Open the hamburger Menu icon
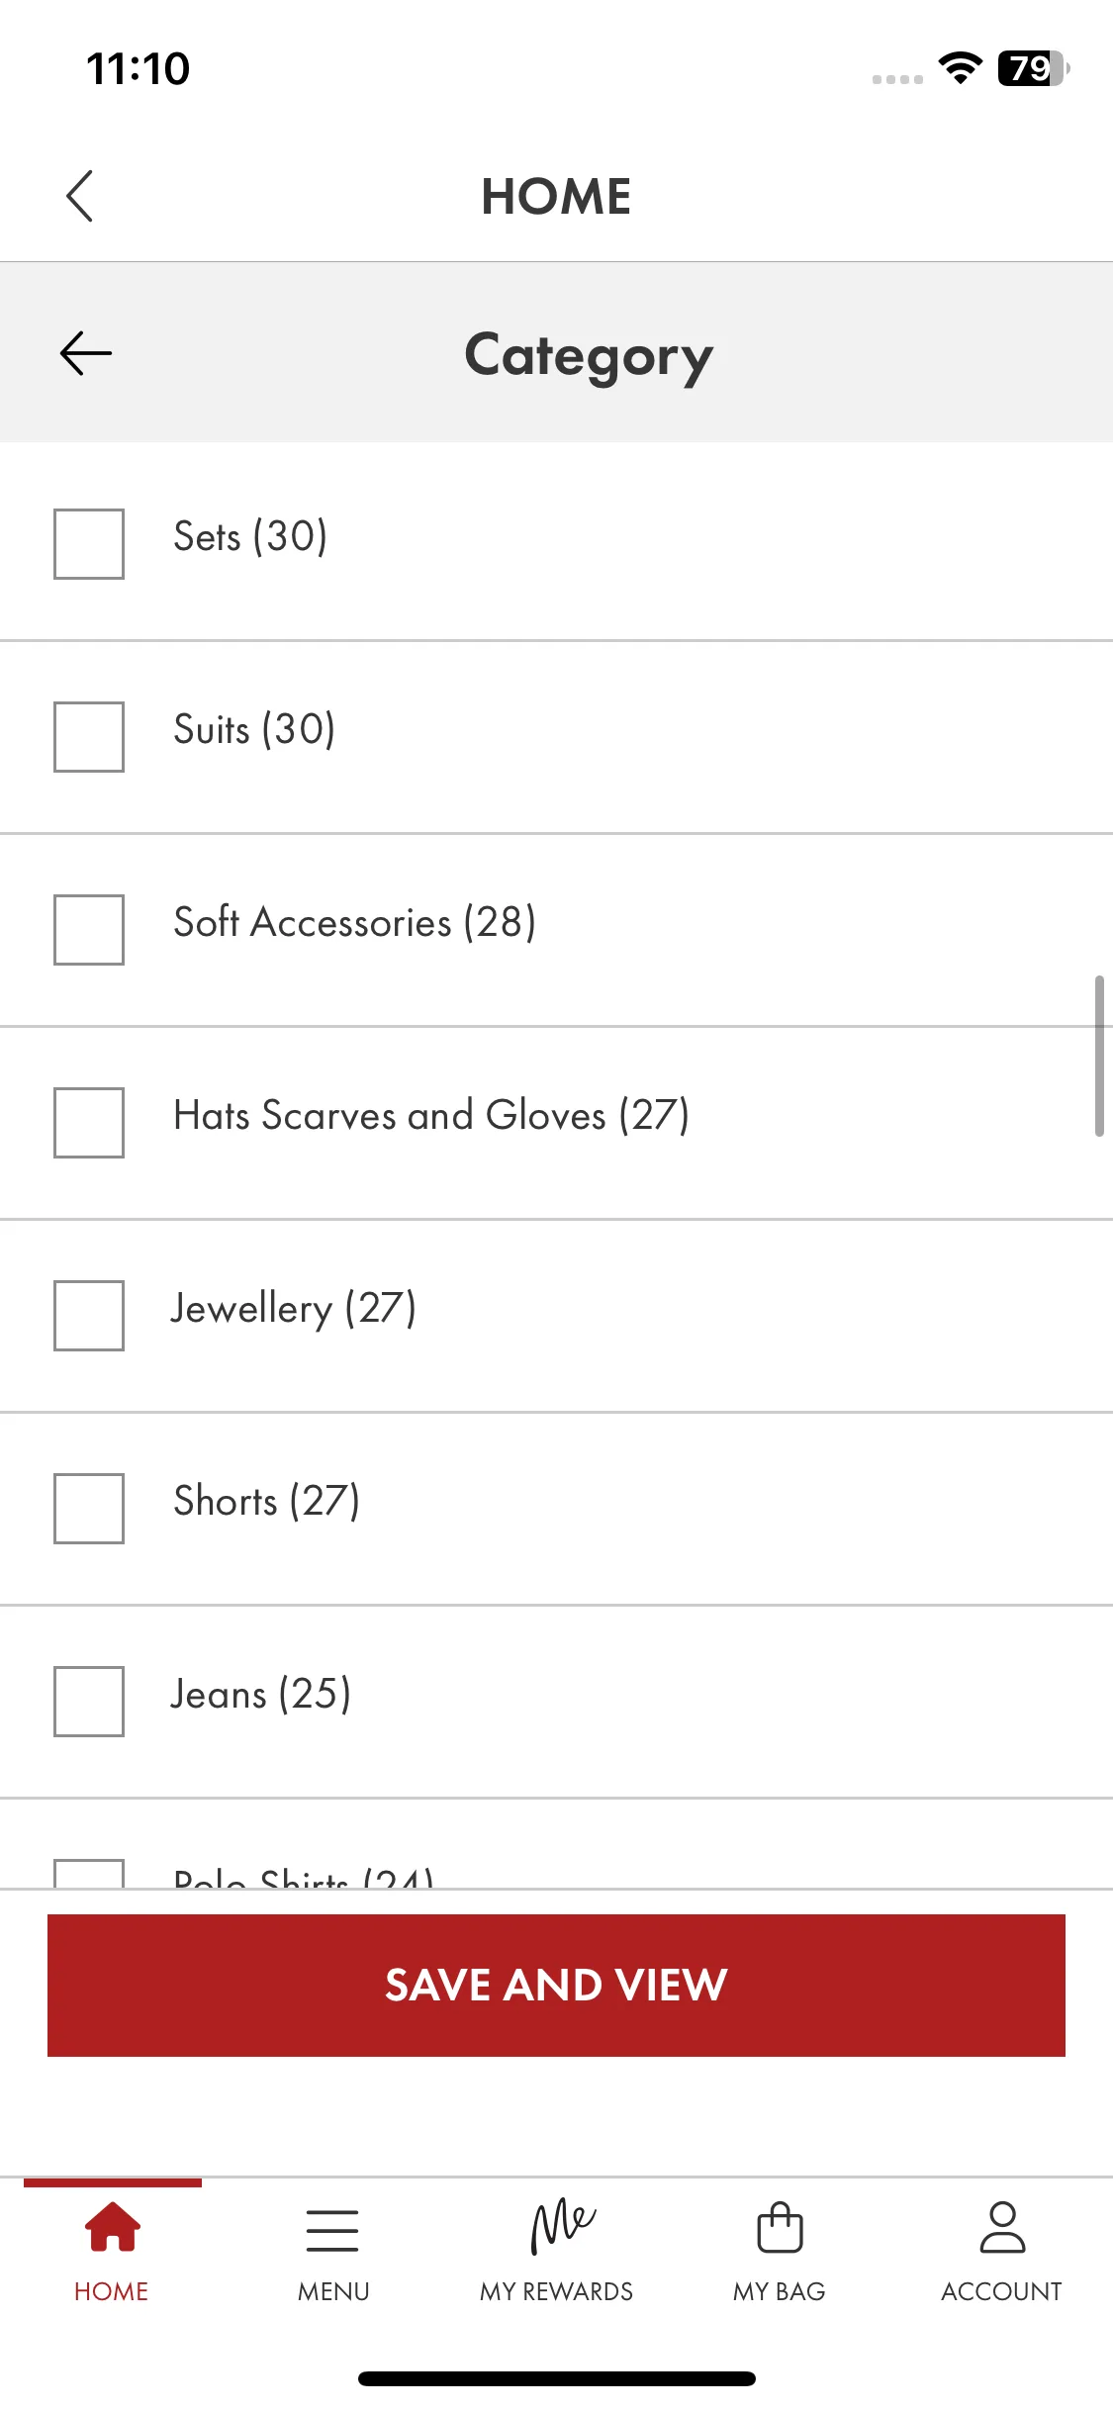Image resolution: width=1113 pixels, height=2410 pixels. (x=332, y=2230)
